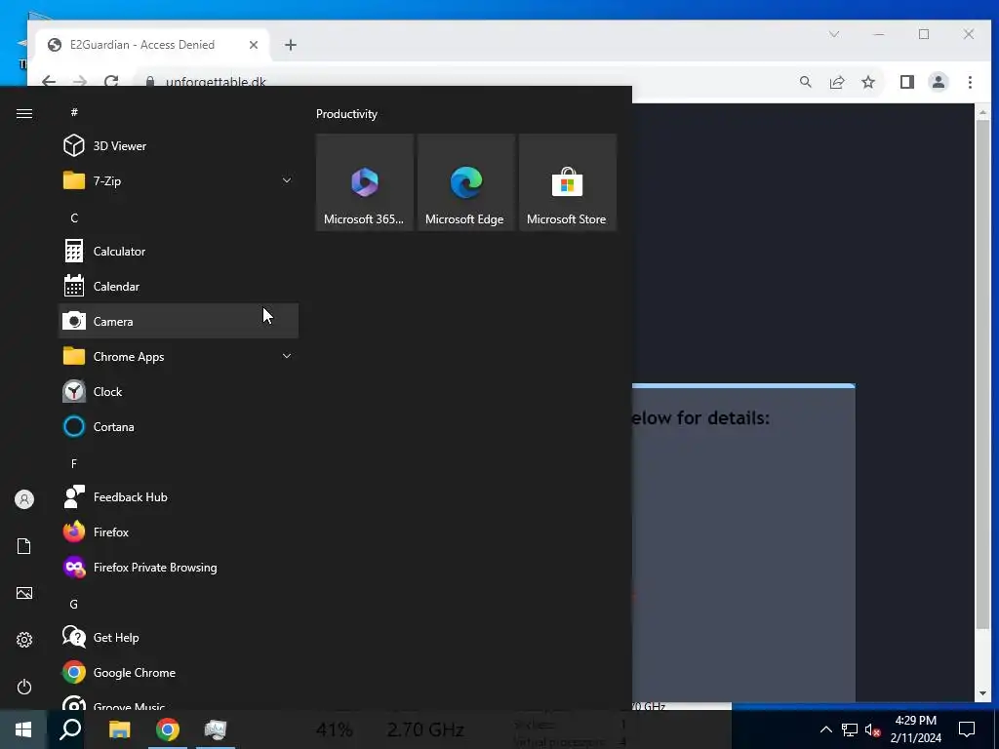Open the Microsoft Store tile
Screen dimensions: 999x749
567,182
